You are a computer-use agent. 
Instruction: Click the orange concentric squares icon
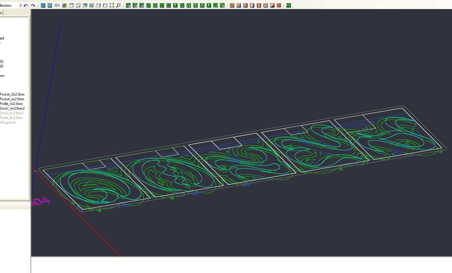tap(239, 5)
